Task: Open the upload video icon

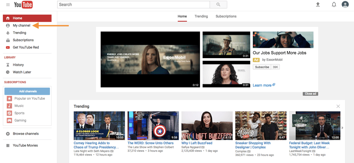Action: pos(318,5)
